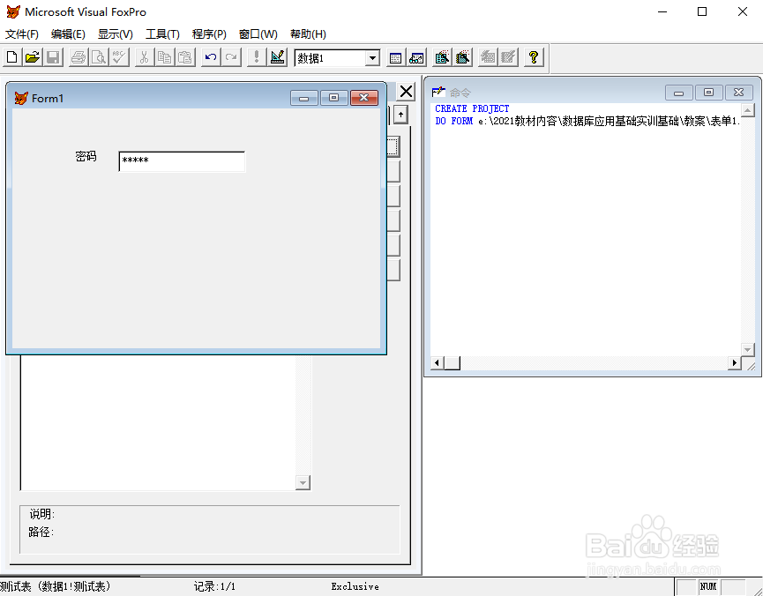Click the 命令 window title bar icon

click(438, 92)
